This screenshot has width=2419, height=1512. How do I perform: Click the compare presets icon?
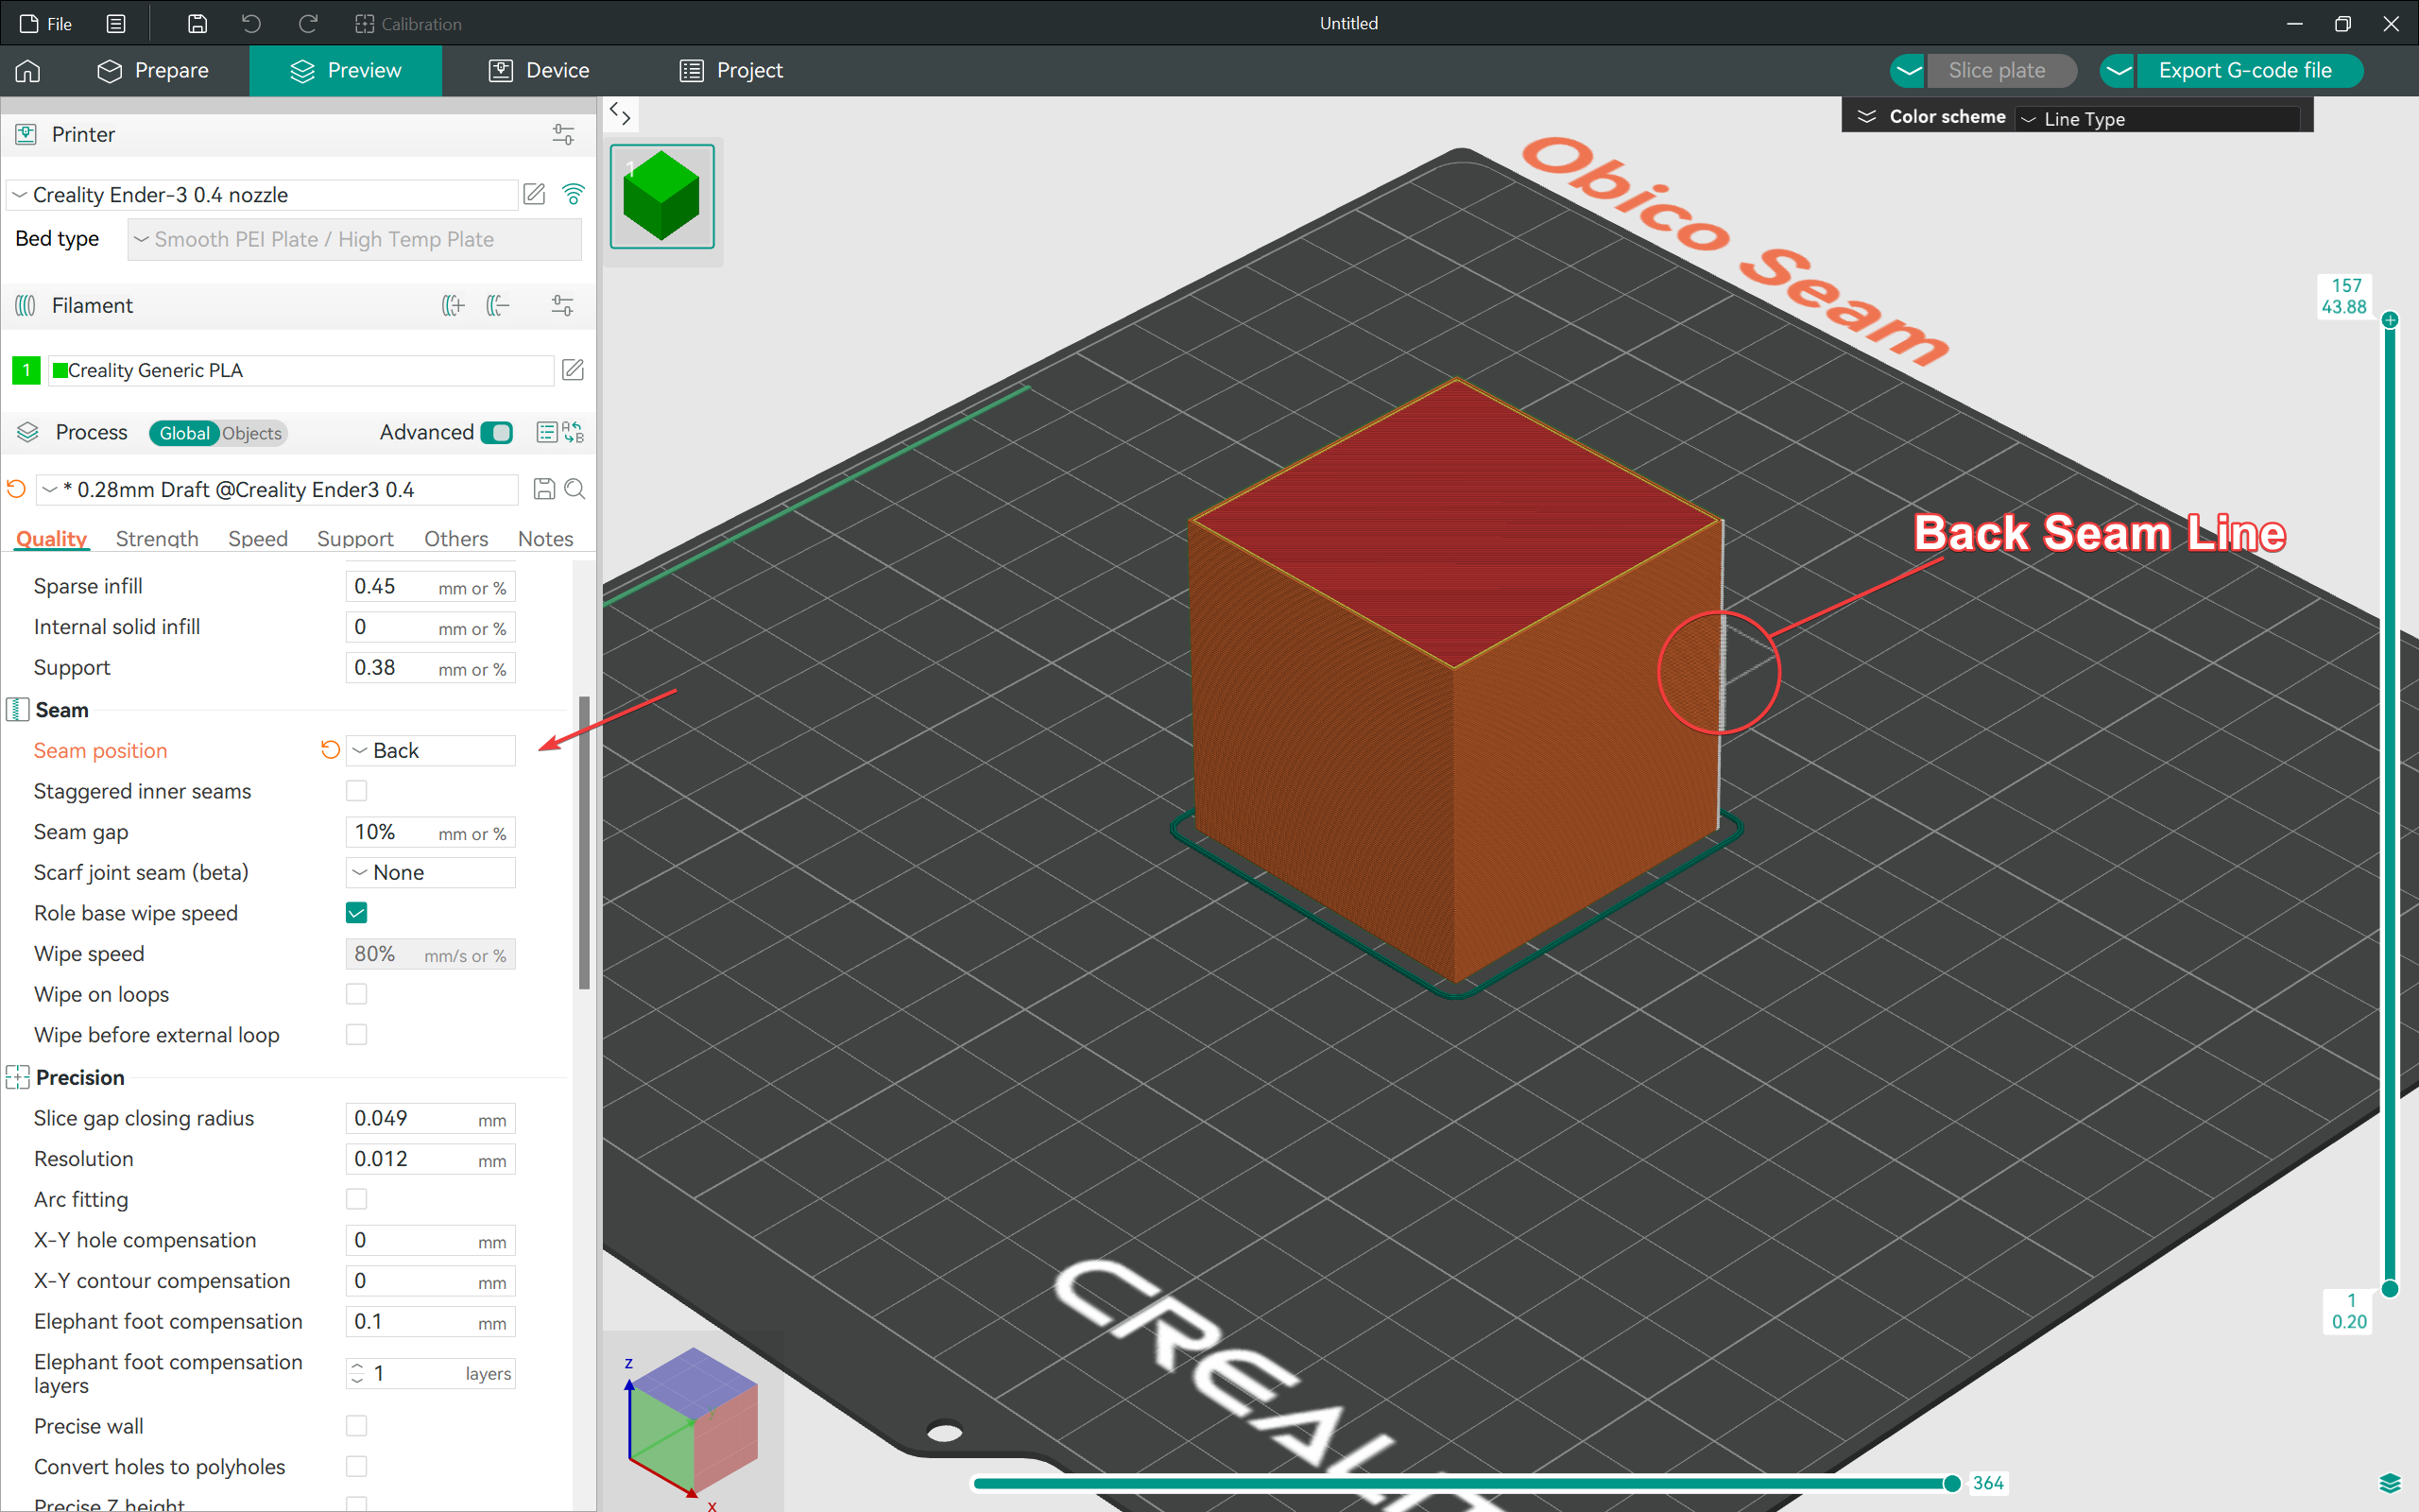(x=574, y=432)
